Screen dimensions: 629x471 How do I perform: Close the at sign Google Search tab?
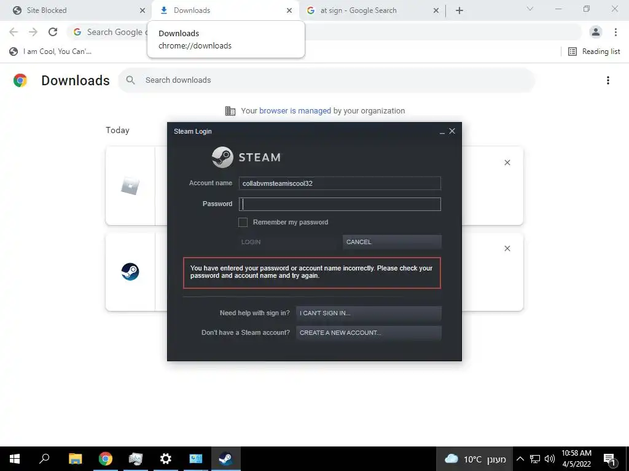coord(436,10)
